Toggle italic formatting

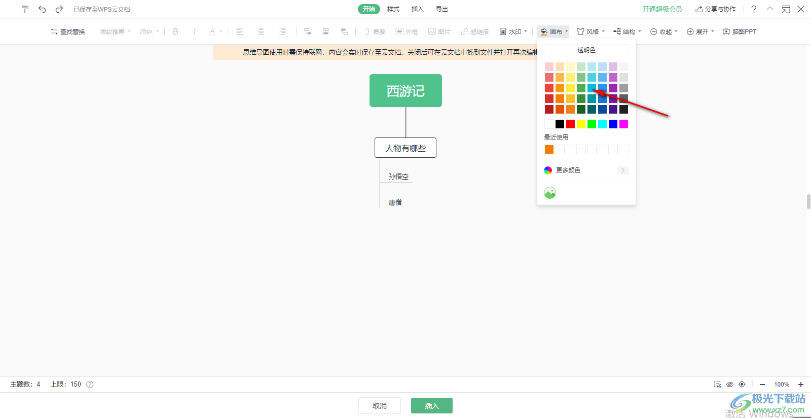pos(194,31)
